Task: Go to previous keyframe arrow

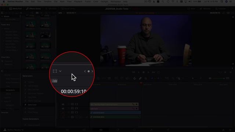Action: (85, 71)
